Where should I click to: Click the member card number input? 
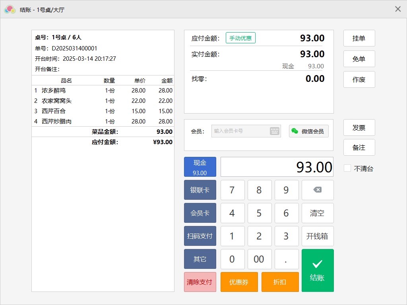(x=240, y=131)
